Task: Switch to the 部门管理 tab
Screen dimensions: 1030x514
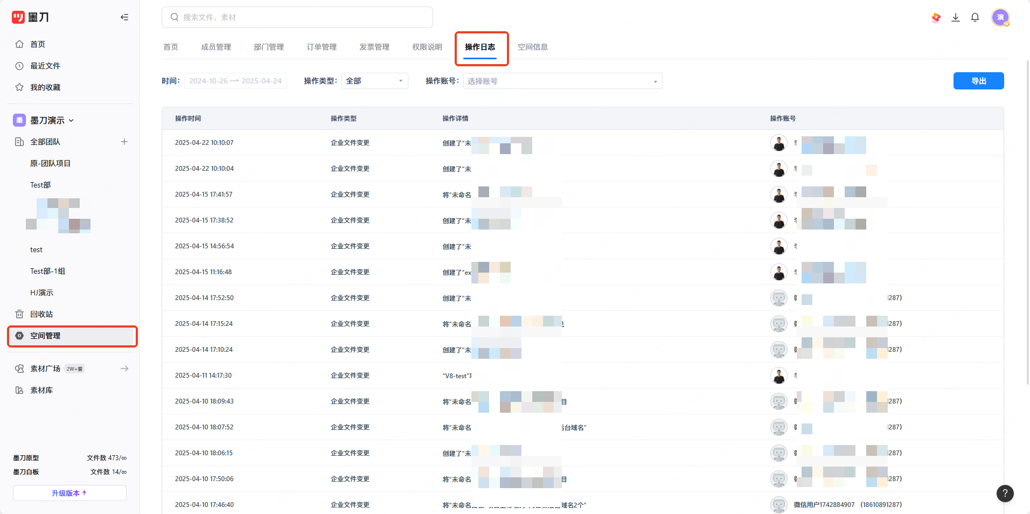Action: click(x=269, y=47)
